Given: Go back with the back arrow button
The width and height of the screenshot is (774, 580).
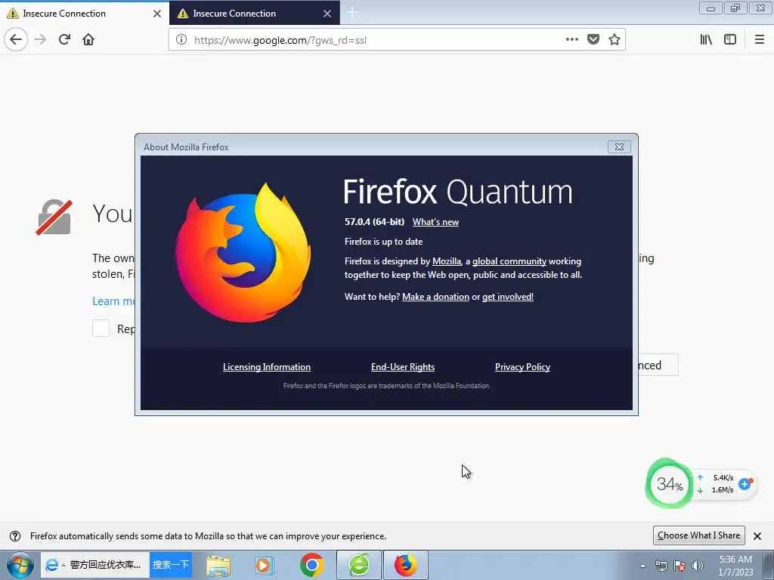Looking at the screenshot, I should click(16, 39).
